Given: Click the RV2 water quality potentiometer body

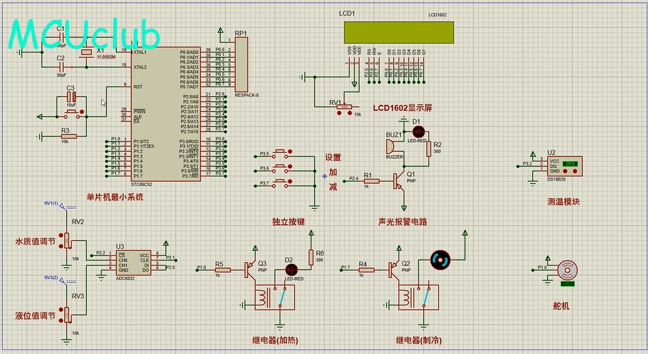Looking at the screenshot, I should 68,240.
